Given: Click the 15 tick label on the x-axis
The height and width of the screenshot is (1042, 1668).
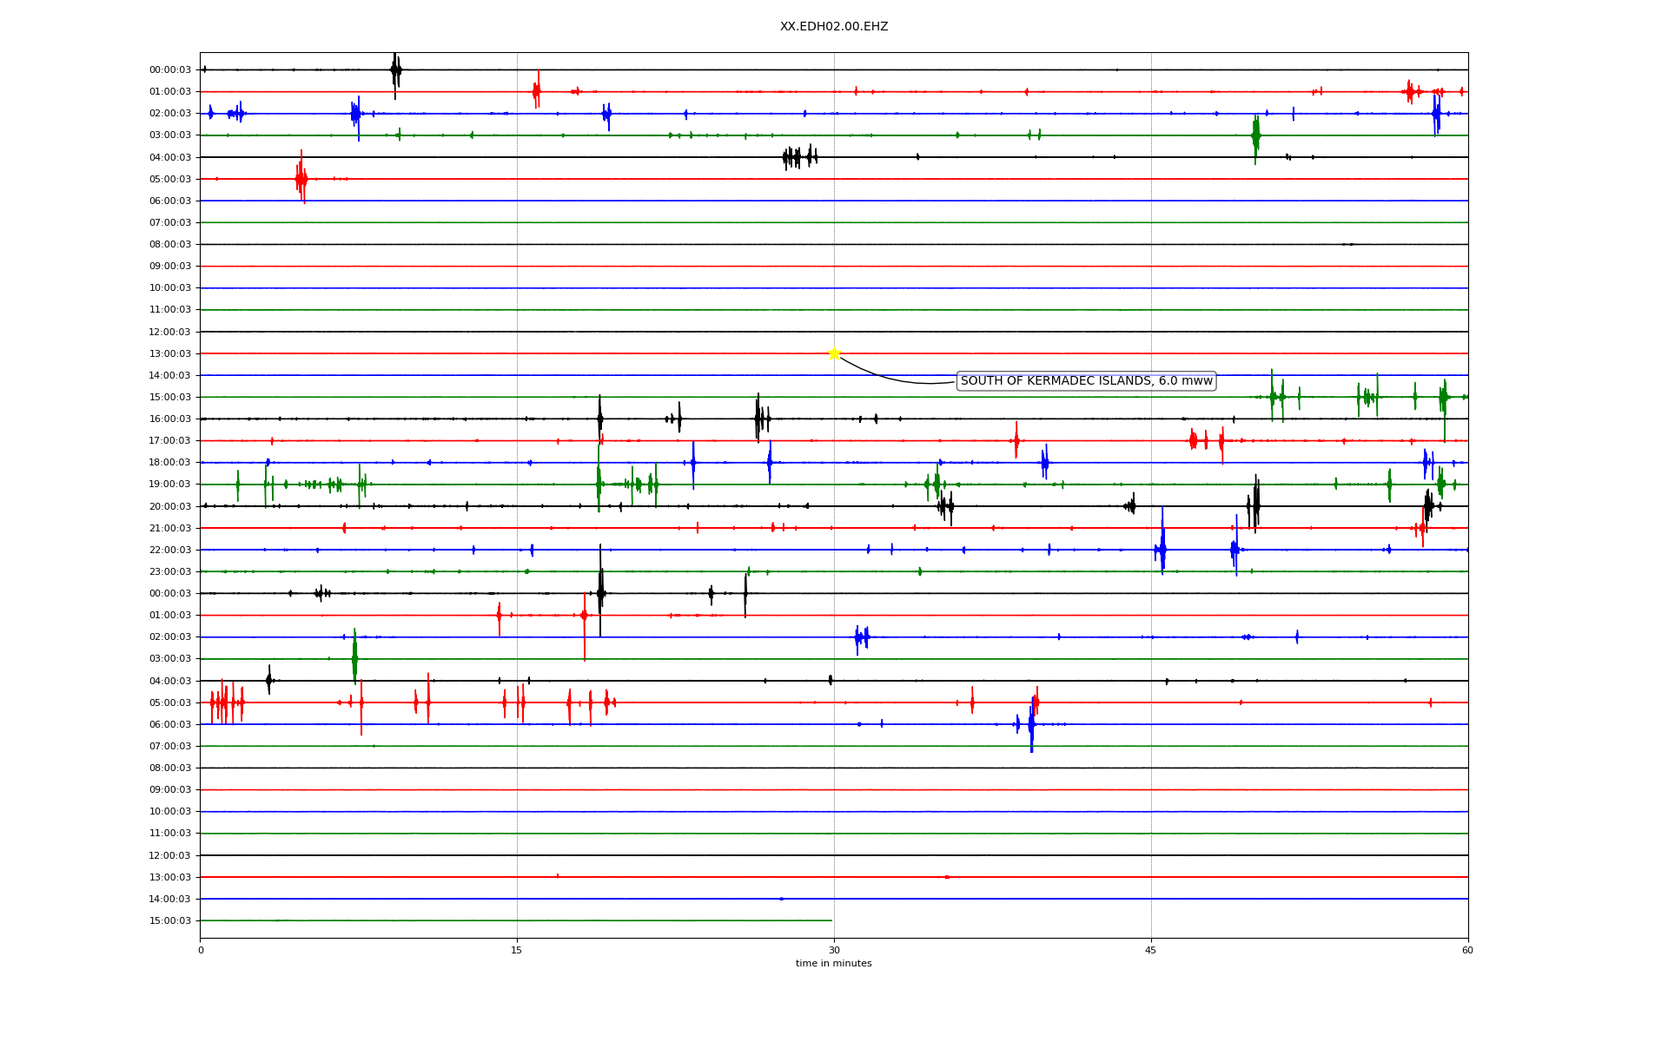Looking at the screenshot, I should (517, 950).
